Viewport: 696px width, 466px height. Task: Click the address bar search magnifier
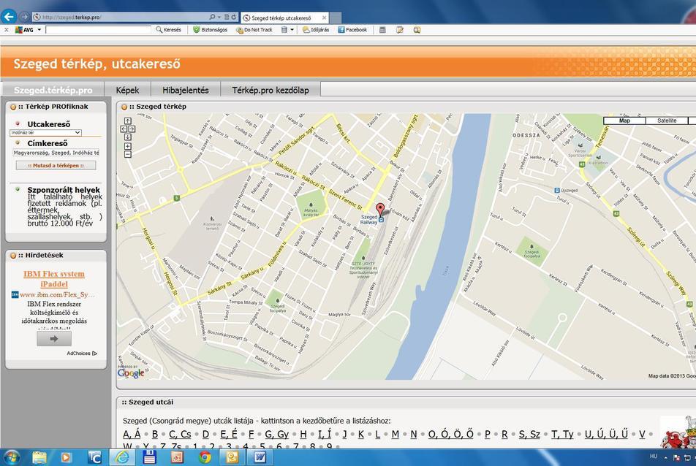click(x=212, y=17)
